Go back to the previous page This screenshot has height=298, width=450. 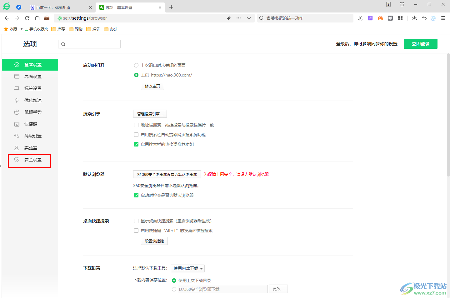tap(7, 18)
